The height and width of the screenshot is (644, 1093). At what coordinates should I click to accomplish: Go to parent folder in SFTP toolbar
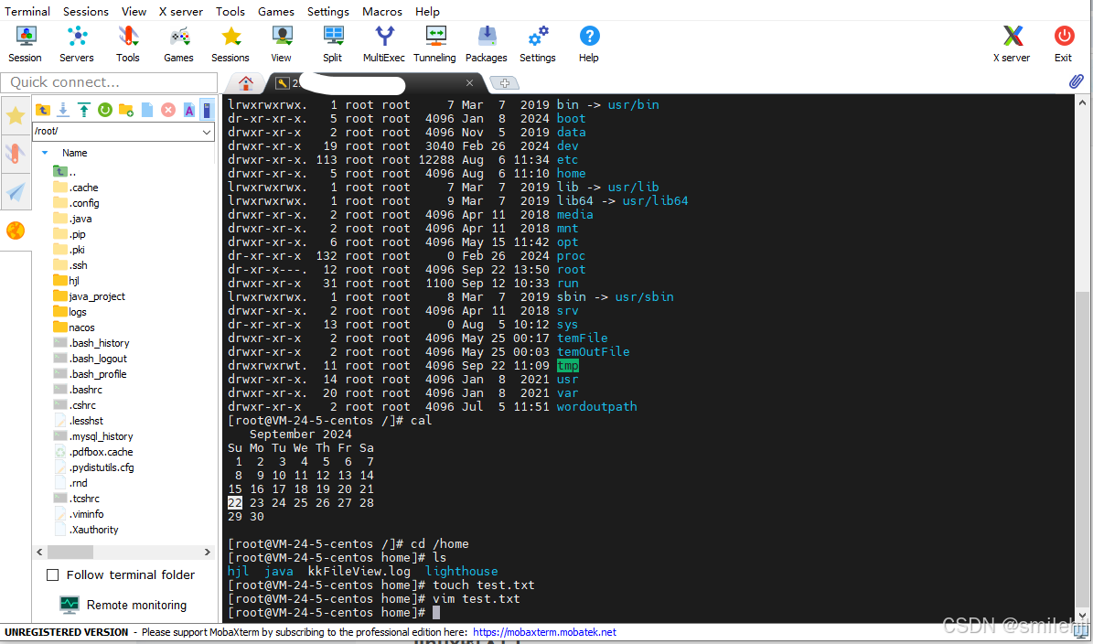42,110
